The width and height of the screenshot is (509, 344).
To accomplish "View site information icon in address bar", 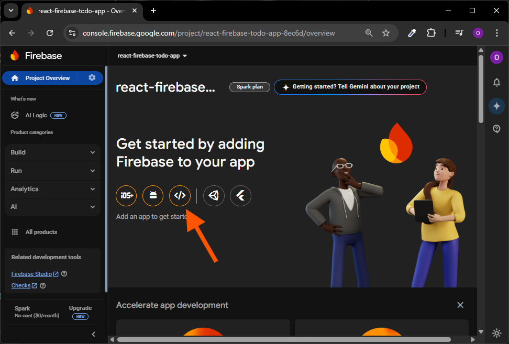I will click(x=72, y=33).
